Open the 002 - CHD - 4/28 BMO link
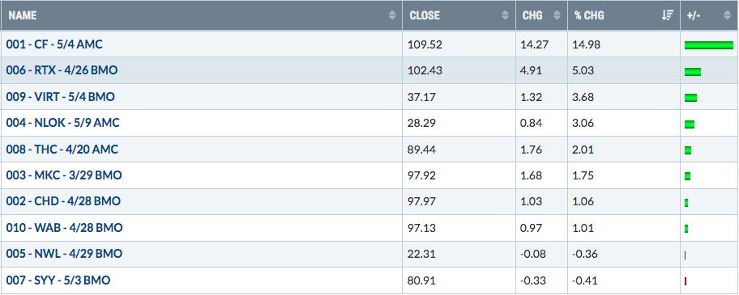The width and height of the screenshot is (739, 295). (63, 201)
